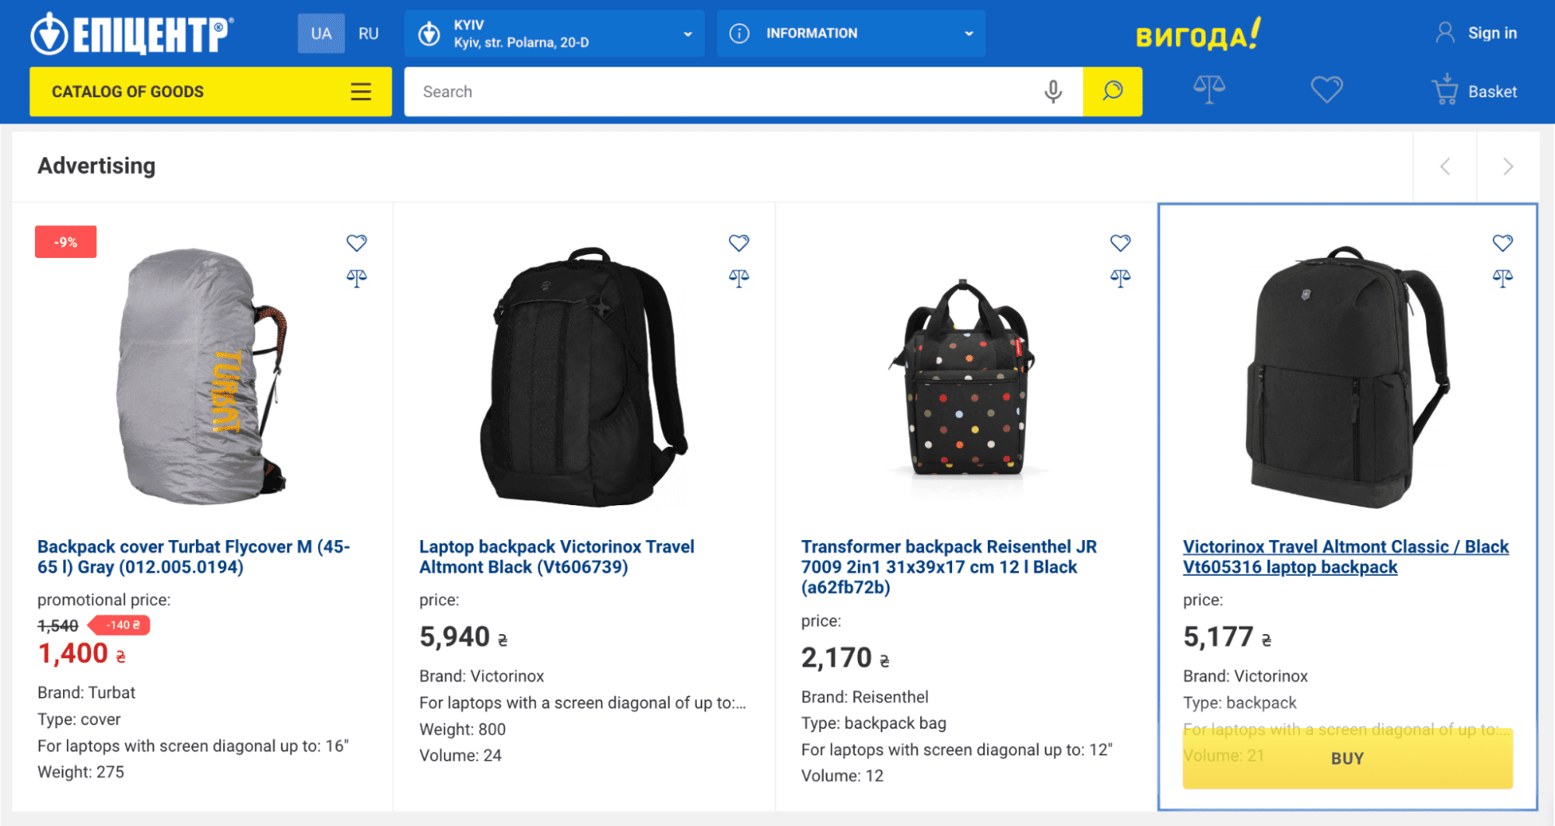Click the voice search microphone icon
1555x826 pixels.
coord(1052,92)
